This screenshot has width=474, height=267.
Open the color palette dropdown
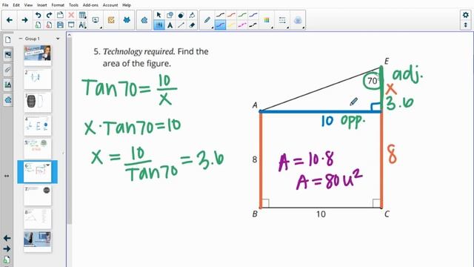[267, 20]
